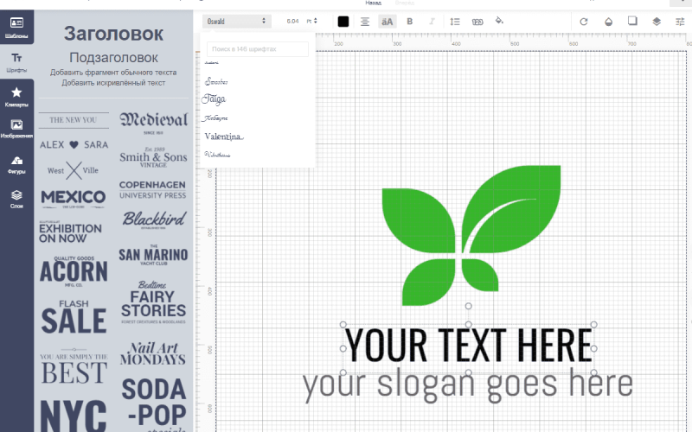Screen dimensions: 692x432
Task: Click Добавить фрагмент обычного текста
Action: (113, 73)
